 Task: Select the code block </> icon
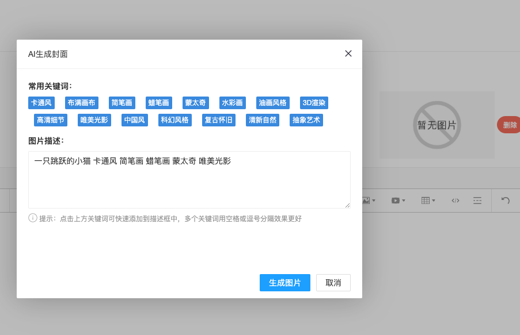tap(456, 200)
